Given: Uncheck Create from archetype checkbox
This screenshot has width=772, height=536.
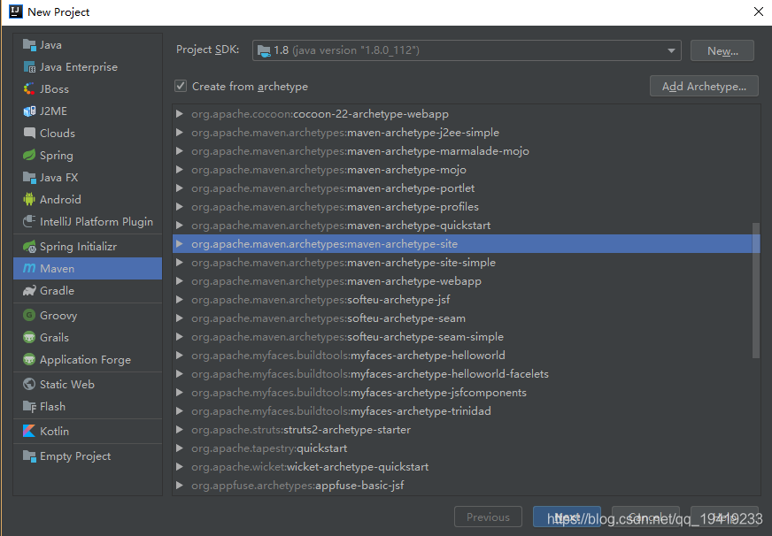Looking at the screenshot, I should (181, 86).
